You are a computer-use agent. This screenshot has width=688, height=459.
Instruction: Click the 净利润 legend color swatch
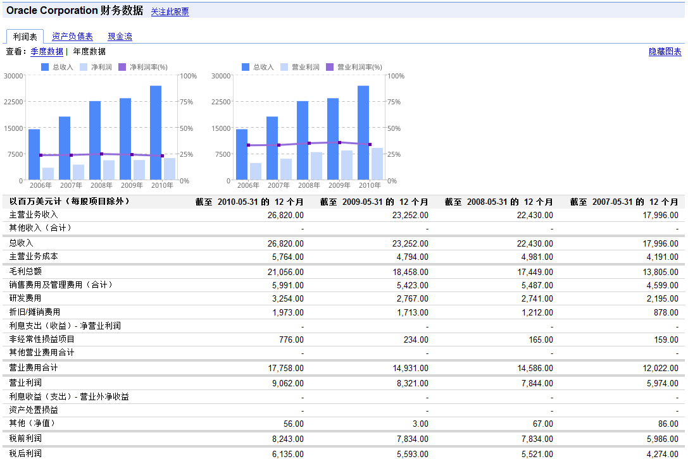(x=84, y=67)
